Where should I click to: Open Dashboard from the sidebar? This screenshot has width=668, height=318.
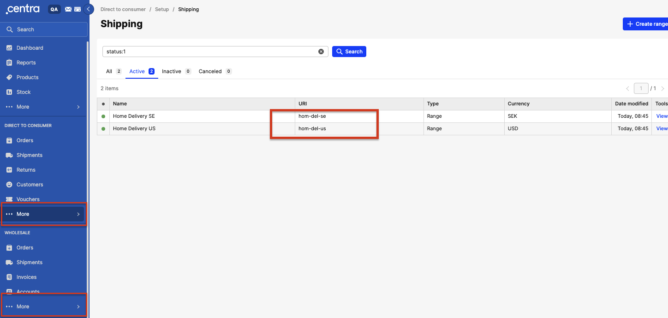30,48
